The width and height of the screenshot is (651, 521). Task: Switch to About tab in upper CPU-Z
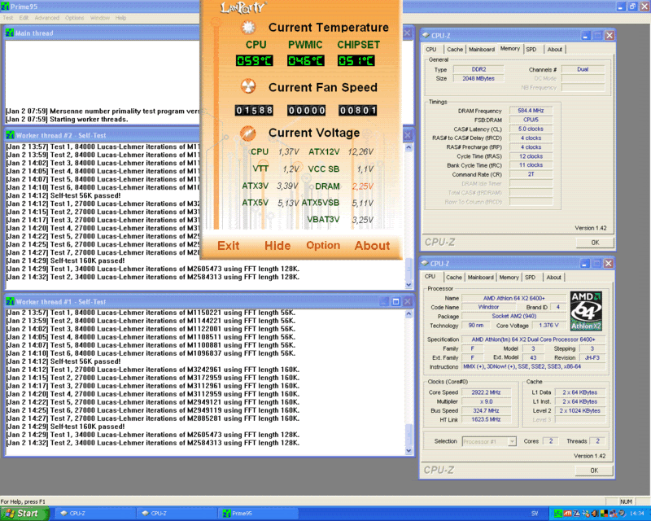pos(555,49)
